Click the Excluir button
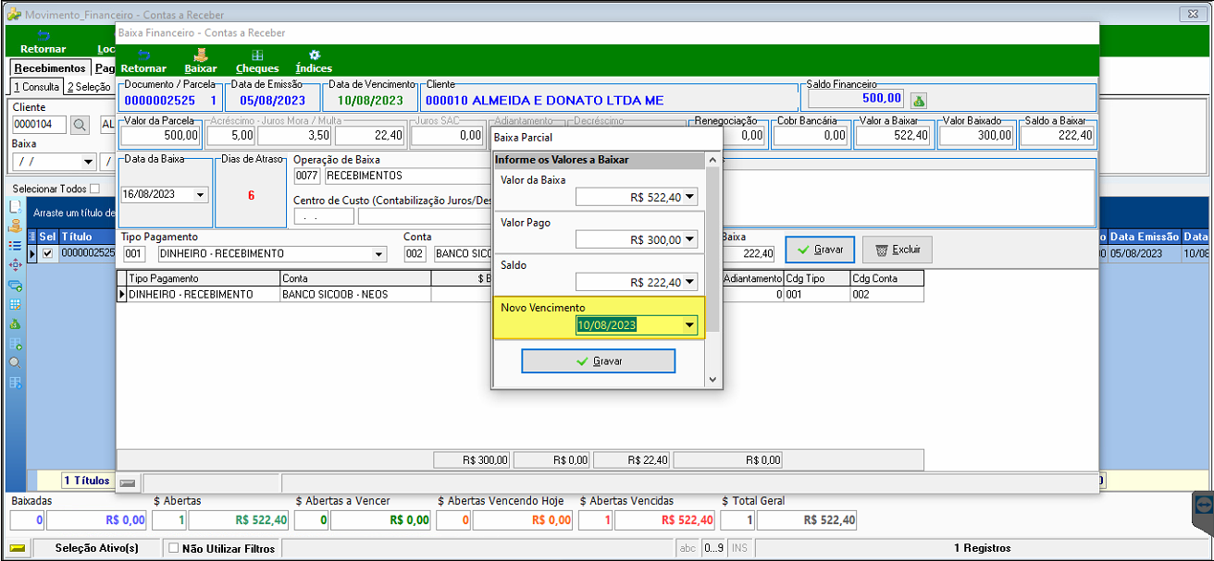 [x=897, y=250]
